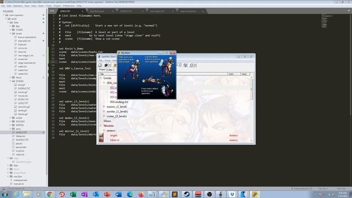Select the Editor tab in openBor Stats
Image resolution: width=352 pixels, height=198 pixels.
click(110, 70)
